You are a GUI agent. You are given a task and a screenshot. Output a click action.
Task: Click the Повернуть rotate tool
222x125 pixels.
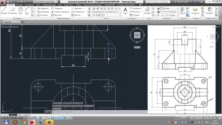57,8
